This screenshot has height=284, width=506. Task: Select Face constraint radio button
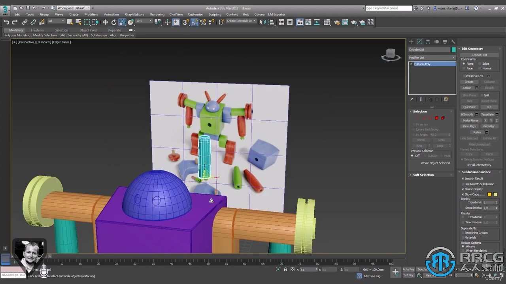coord(464,68)
